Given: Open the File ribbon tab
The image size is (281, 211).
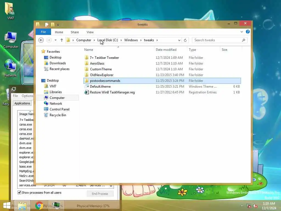Looking at the screenshot, I should coord(43,32).
